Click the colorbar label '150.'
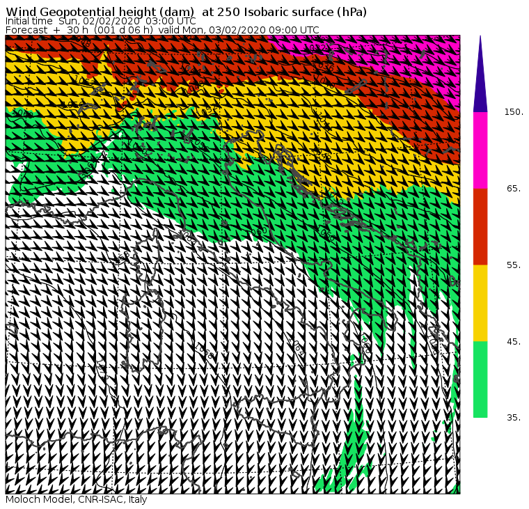Viewport: 529px width, 509px height. pyautogui.click(x=514, y=112)
